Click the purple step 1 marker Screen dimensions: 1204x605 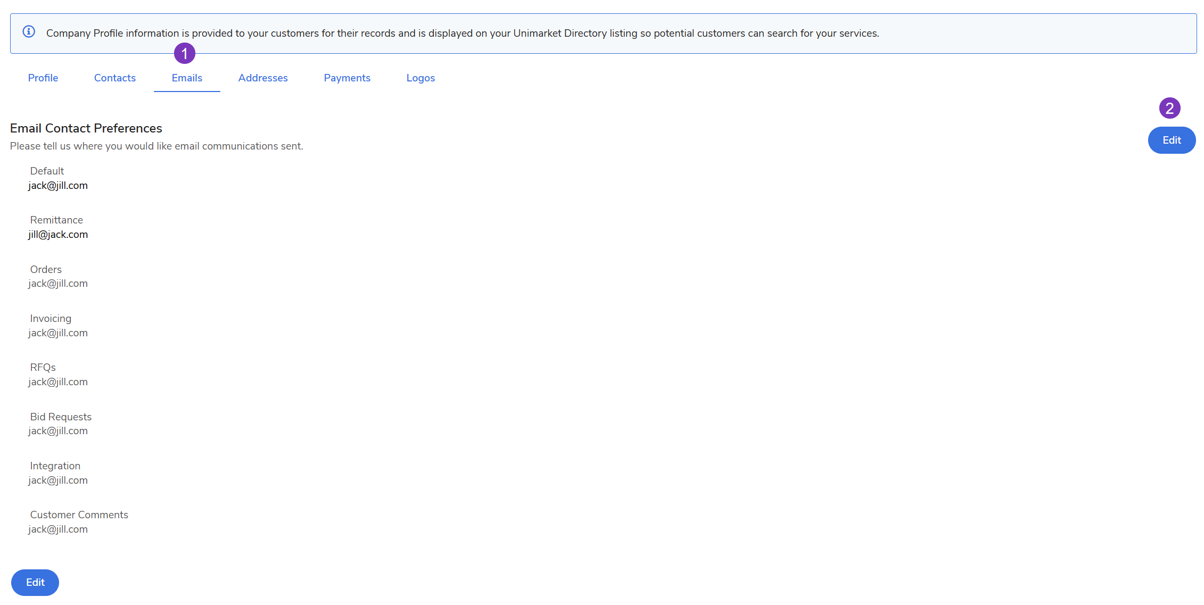185,53
